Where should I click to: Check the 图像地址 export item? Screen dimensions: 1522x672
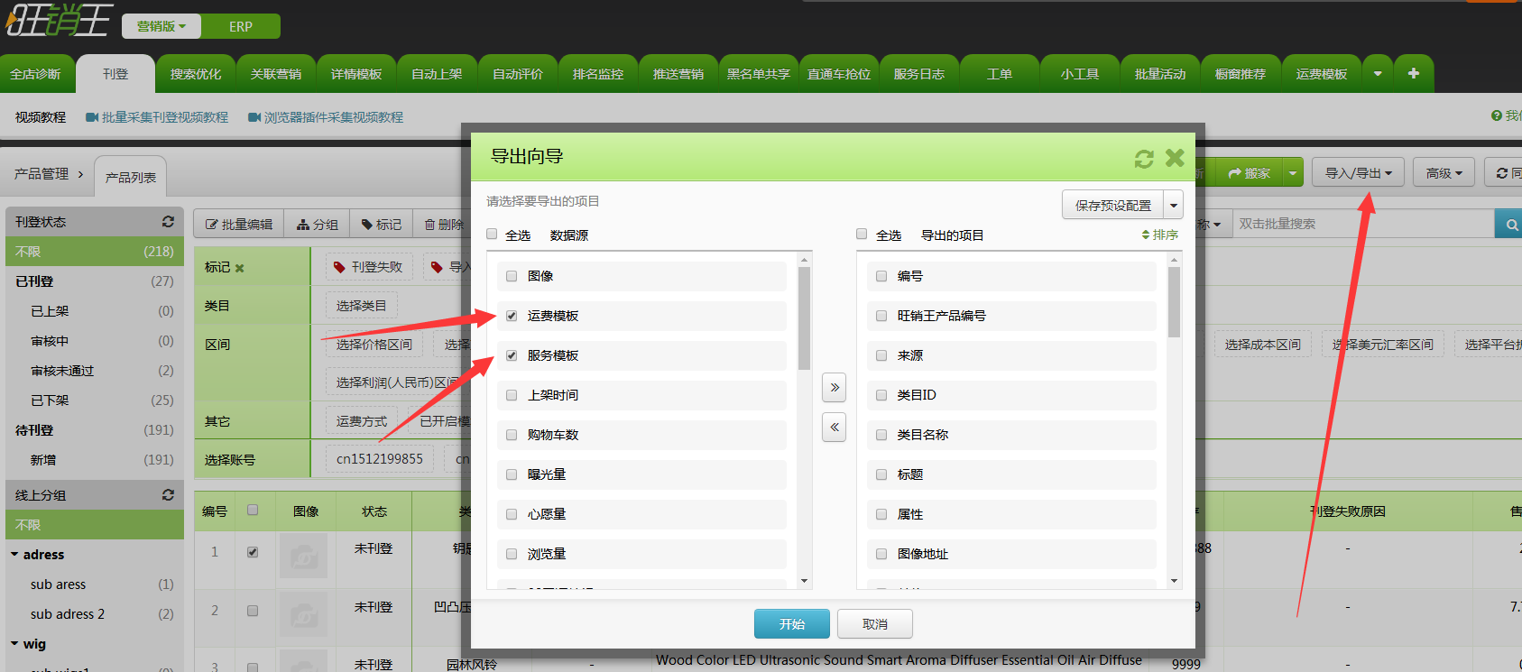pyautogui.click(x=881, y=554)
